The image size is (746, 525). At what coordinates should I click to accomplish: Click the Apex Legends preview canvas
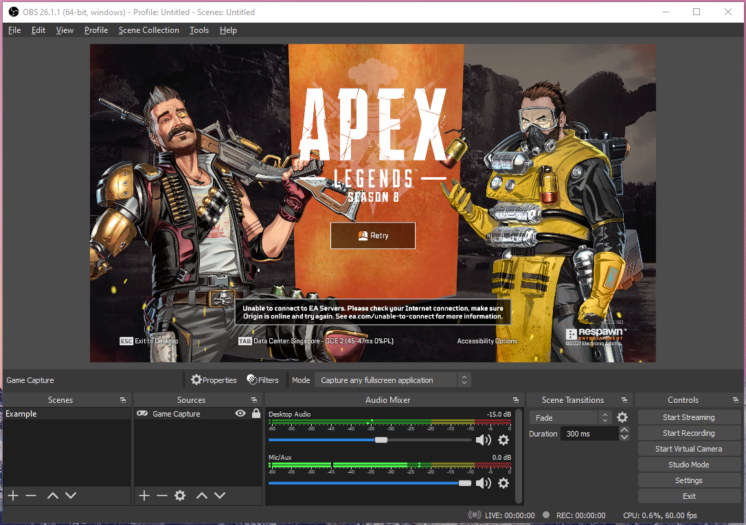coord(373,203)
